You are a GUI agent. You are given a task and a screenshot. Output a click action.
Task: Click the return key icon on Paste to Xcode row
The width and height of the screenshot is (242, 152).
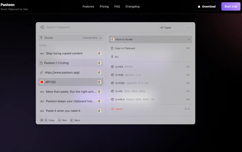pyautogui.click(x=189, y=39)
